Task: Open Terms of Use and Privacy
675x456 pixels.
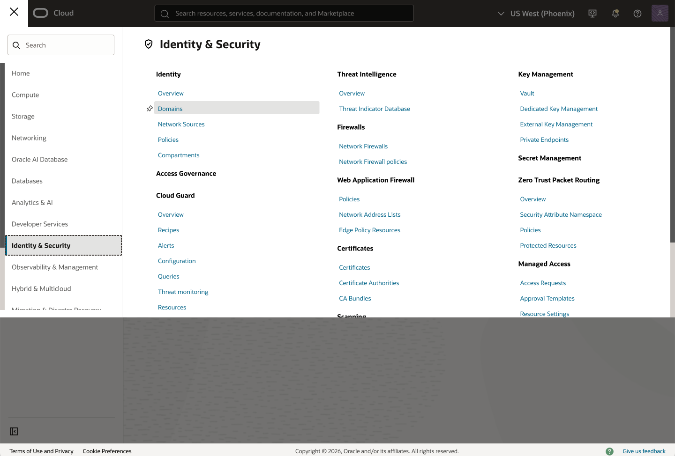Action: coord(41,451)
